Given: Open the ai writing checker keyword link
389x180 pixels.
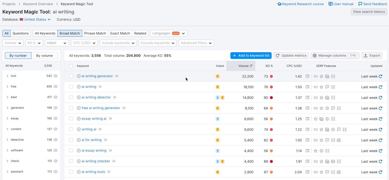Looking at the screenshot, I should point(96,161).
